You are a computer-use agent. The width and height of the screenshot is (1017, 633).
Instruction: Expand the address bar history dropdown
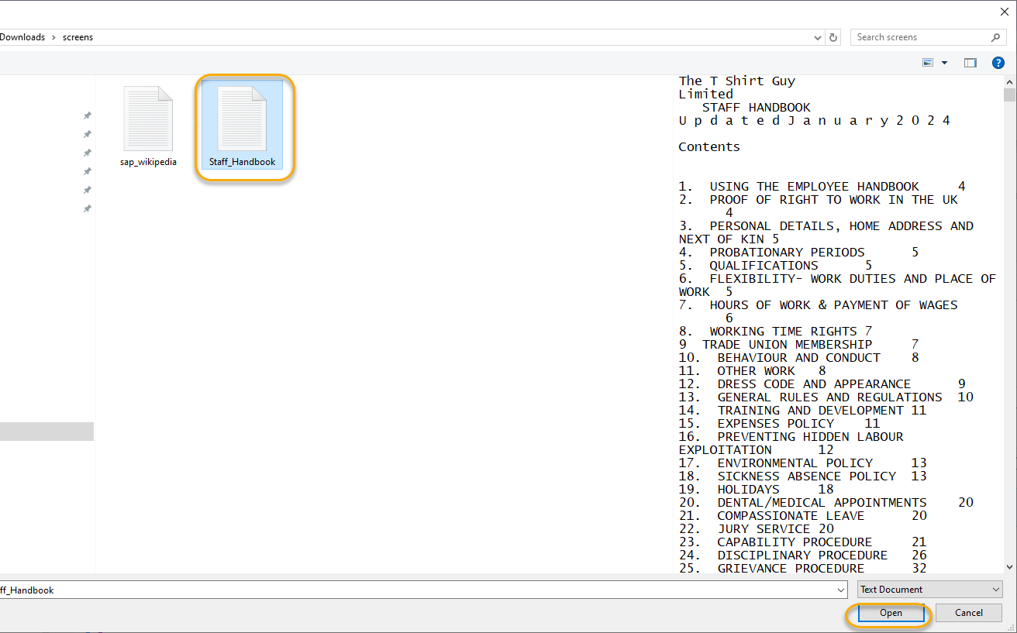point(819,37)
